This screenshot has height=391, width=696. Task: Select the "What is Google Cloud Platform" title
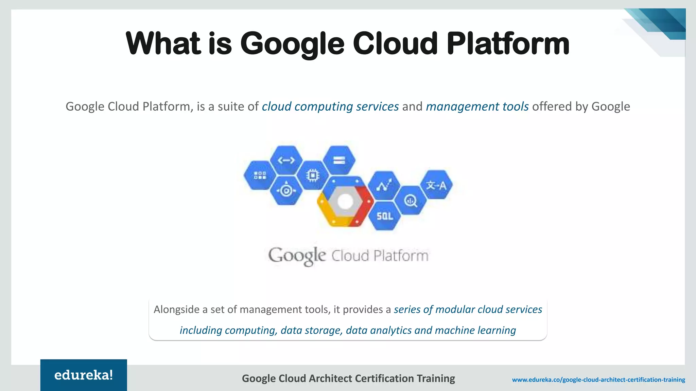347,43
